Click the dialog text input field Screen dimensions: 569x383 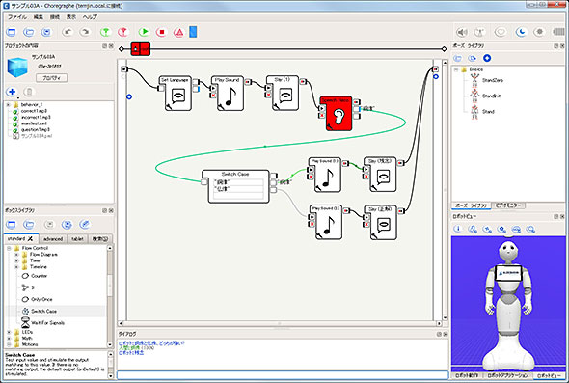click(283, 375)
